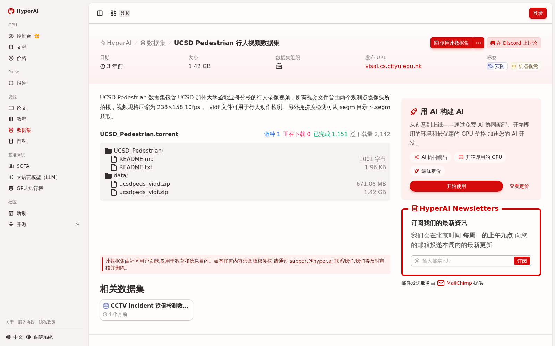Image resolution: width=555 pixels, height=346 pixels.
Task: Click the 隐私政策 footer link
Action: point(47,322)
